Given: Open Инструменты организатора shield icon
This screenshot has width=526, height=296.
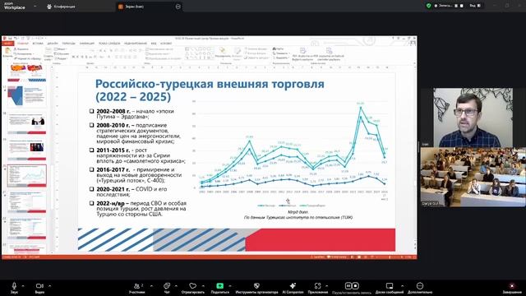Looking at the screenshot, I should 256,286.
